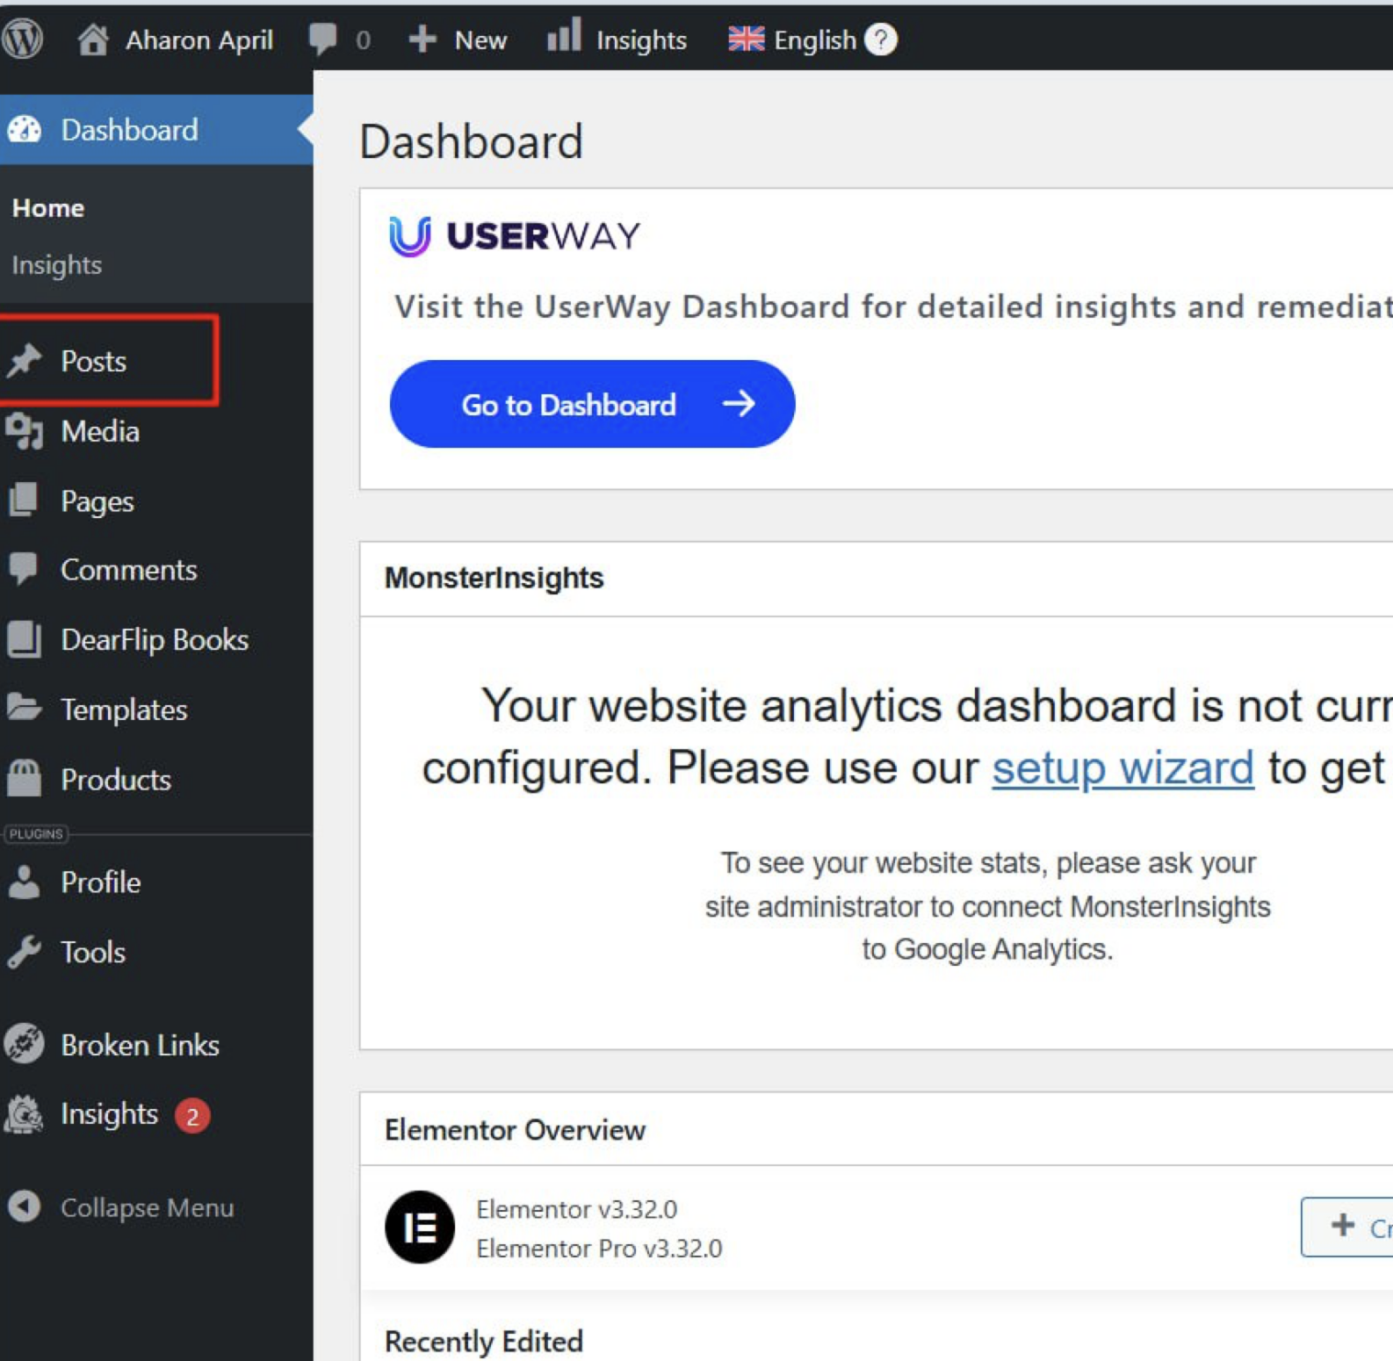
Task: Click the Profile user icon
Action: tap(25, 882)
